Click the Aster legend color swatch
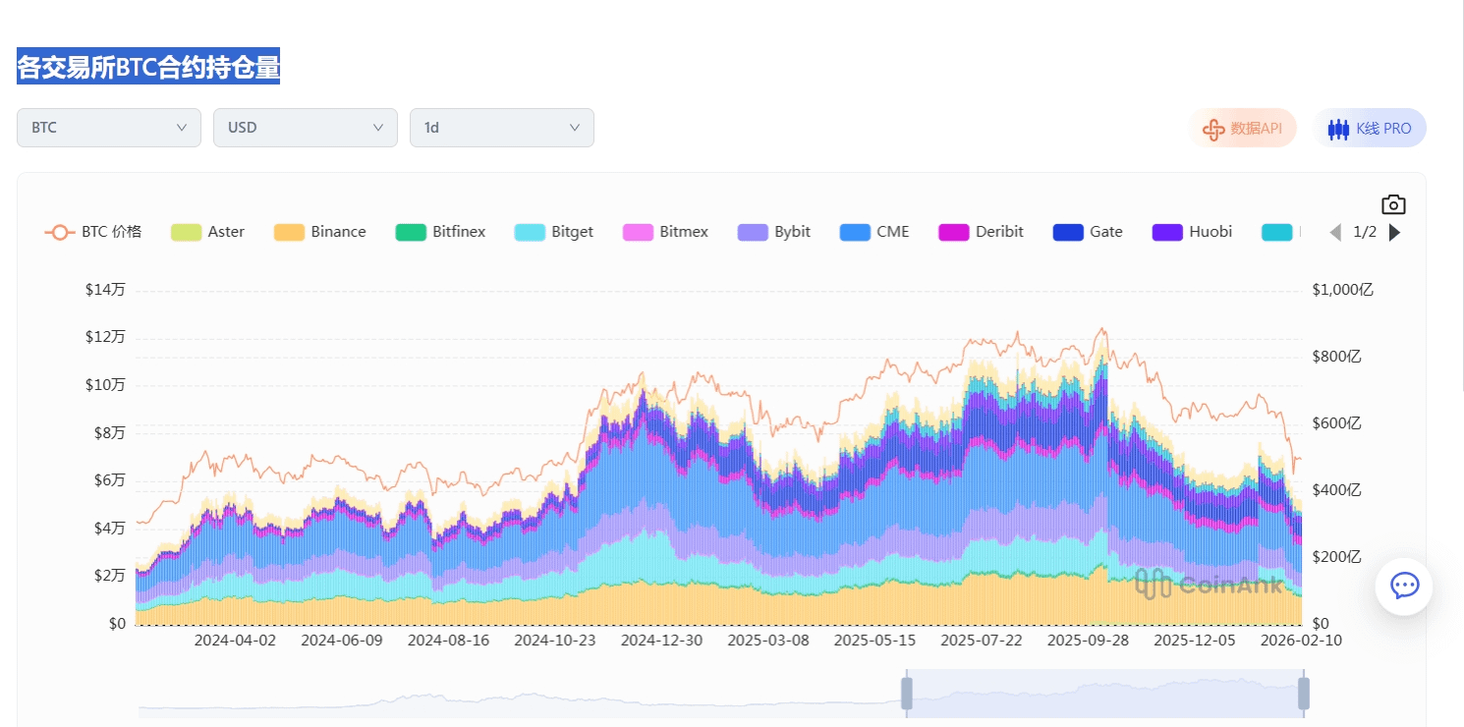 [186, 233]
